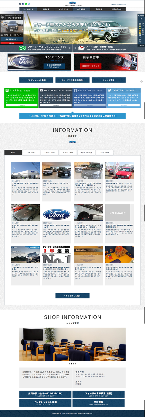Close the インプレッション動画 popup with X閉じる
145x417 pixels.
click(11, 43)
